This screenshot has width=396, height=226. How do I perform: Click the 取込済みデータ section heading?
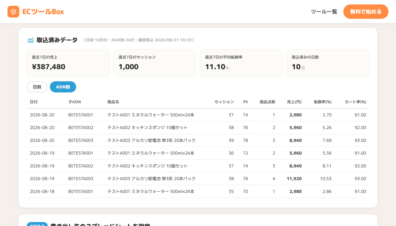57,40
